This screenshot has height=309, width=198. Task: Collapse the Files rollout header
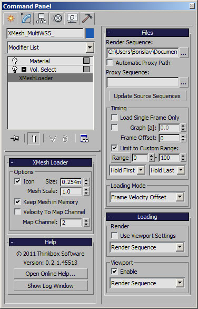click(x=147, y=33)
